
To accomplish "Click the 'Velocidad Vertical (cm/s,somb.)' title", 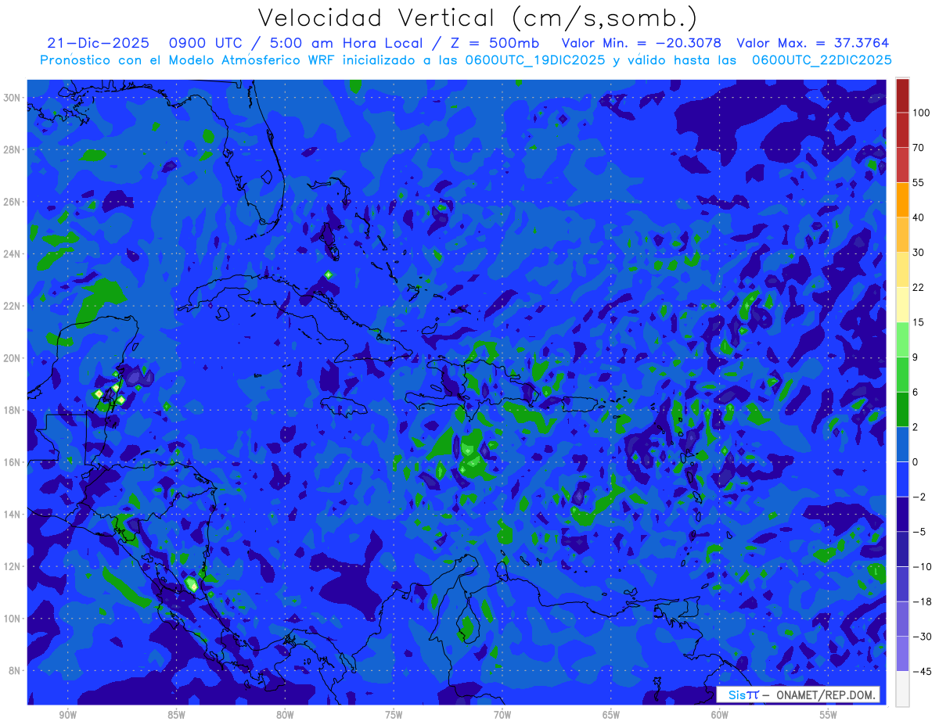I will [x=477, y=18].
